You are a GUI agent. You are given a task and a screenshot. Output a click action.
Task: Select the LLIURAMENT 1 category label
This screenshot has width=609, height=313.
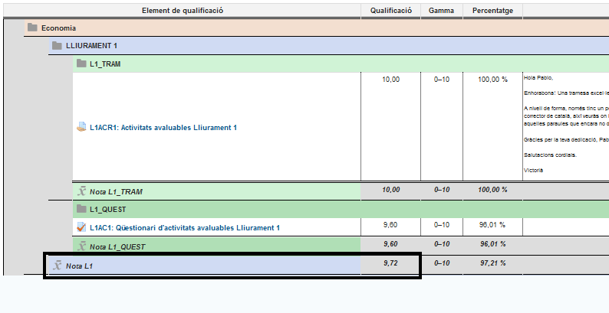[x=91, y=46]
